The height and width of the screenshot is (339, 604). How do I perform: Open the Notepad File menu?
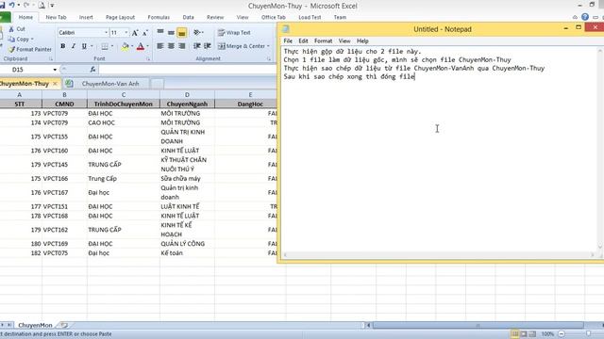(288, 40)
